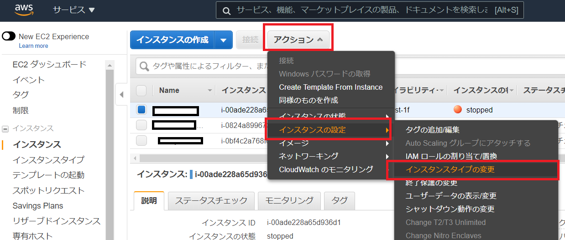Viewport: 565px width, 240px height.
Task: Expand ネットワーキング submenu
Action: [x=331, y=156]
